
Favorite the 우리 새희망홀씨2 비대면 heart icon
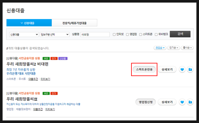point(182,70)
